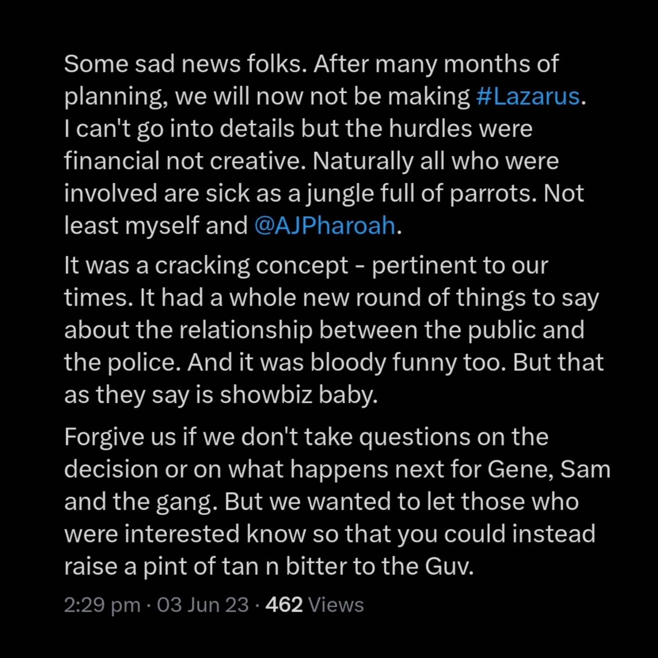Click the text "It was a cracking concept"
This screenshot has height=658, width=658.
pos(206,265)
